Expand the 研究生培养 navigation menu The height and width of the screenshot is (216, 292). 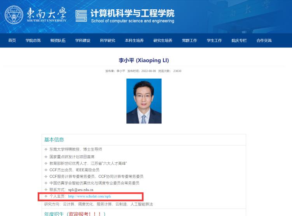(x=163, y=41)
